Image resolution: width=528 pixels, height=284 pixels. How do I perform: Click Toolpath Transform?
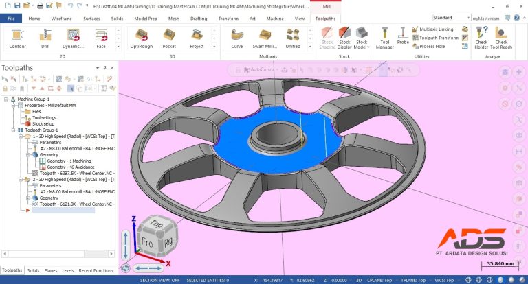click(x=435, y=38)
